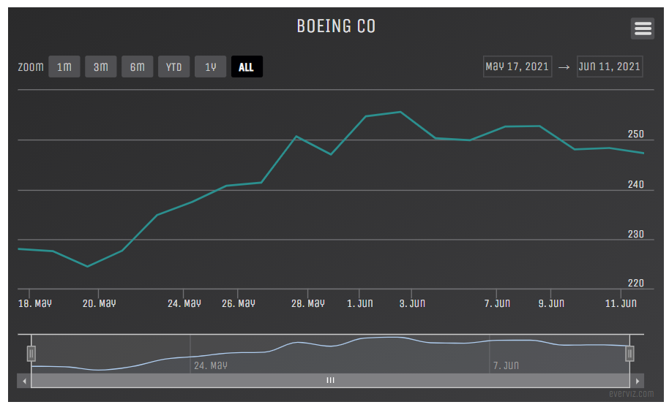669x410 pixels.
Task: Click the 11. Jun x-axis label
Action: [x=621, y=303]
